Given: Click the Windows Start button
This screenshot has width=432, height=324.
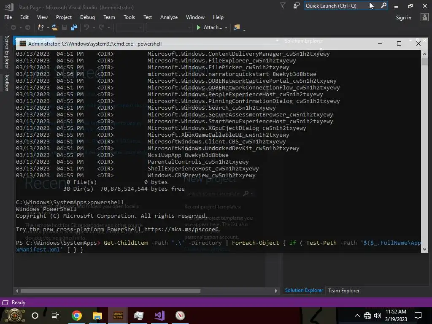Looking at the screenshot, I should [14, 316].
